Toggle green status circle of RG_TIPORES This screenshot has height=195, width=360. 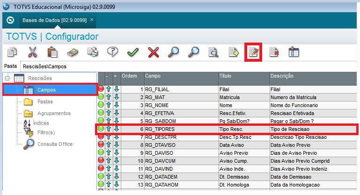tap(101, 129)
